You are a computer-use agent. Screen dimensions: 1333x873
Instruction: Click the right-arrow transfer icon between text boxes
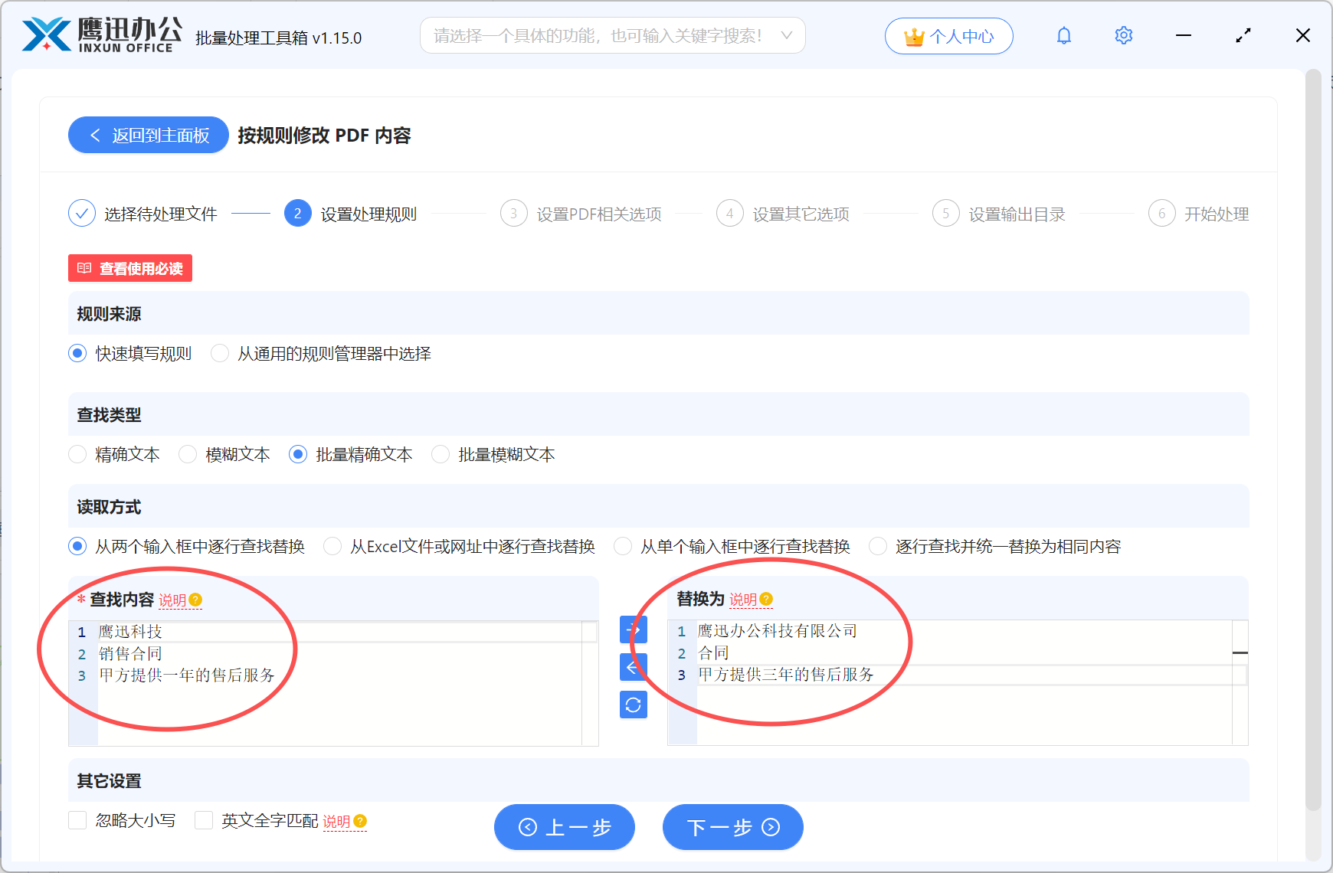pos(633,630)
